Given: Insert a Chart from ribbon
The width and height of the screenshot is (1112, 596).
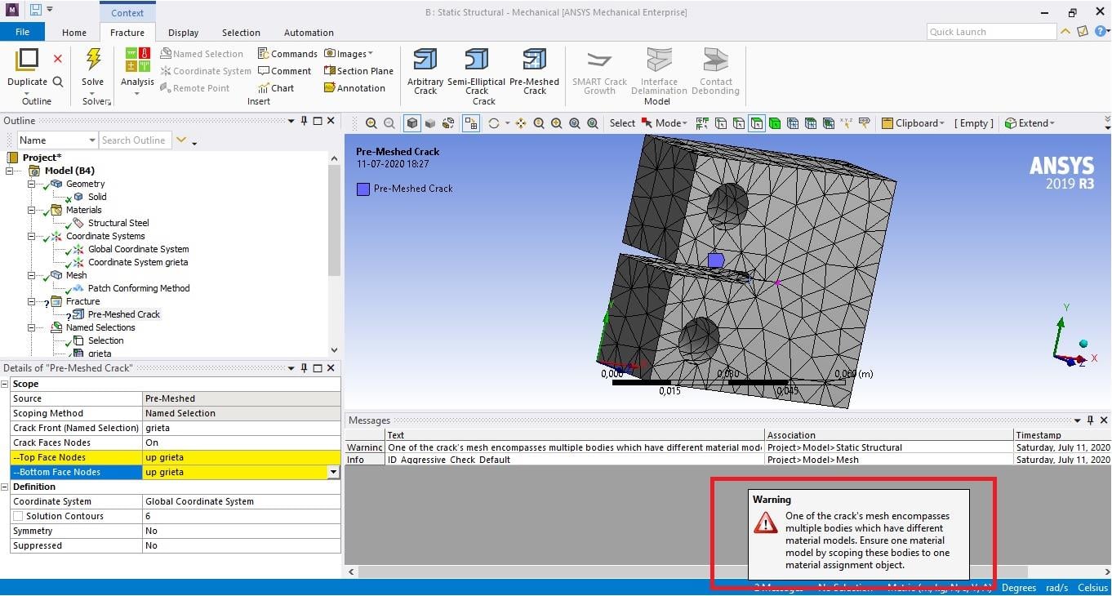Looking at the screenshot, I should 275,88.
